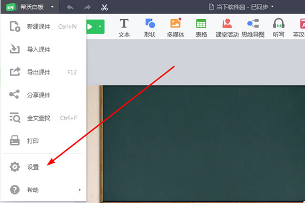This screenshot has width=305, height=203.
Task: Click the new courseware file icon
Action: (15, 27)
